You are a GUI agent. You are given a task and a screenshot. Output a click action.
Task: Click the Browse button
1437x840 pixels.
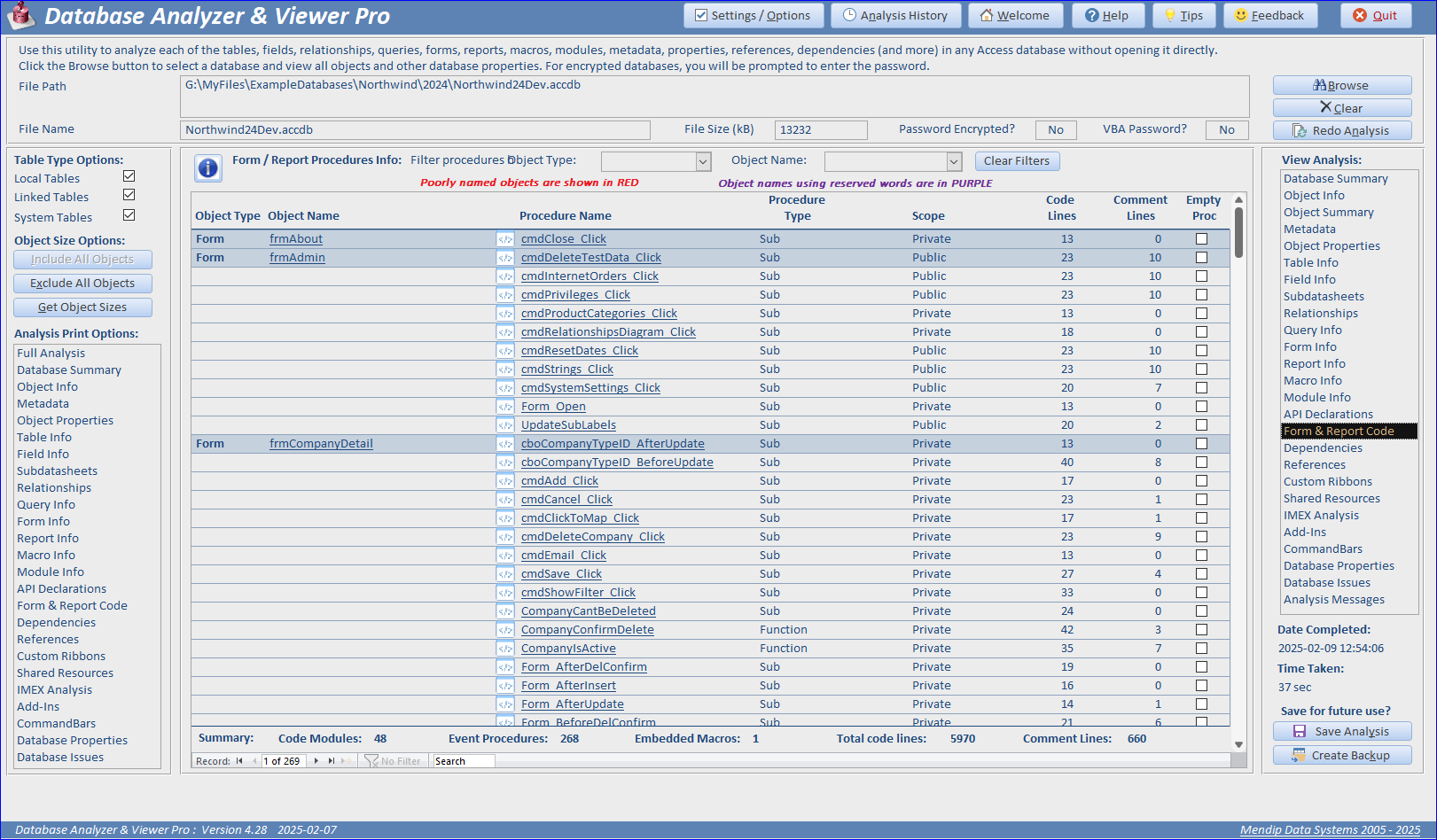(x=1342, y=86)
